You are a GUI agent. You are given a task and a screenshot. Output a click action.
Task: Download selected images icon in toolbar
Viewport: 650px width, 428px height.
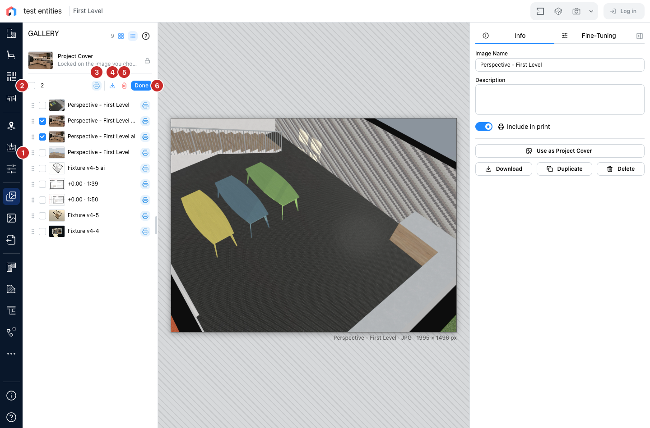(112, 86)
